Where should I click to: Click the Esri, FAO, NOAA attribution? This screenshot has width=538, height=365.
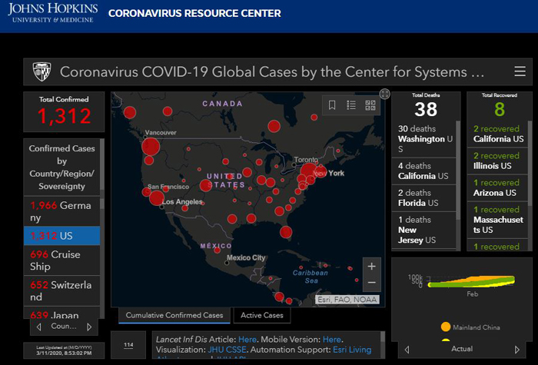[x=347, y=300]
